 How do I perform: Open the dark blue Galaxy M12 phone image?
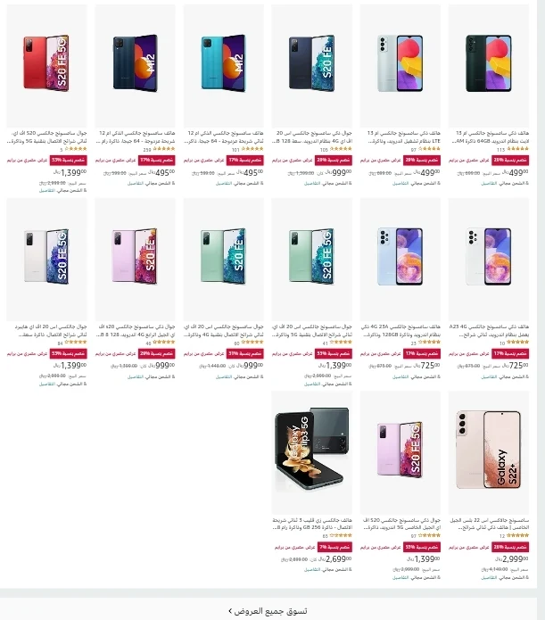(136, 65)
